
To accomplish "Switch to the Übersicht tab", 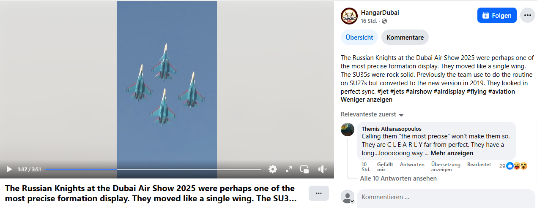I will (x=359, y=37).
